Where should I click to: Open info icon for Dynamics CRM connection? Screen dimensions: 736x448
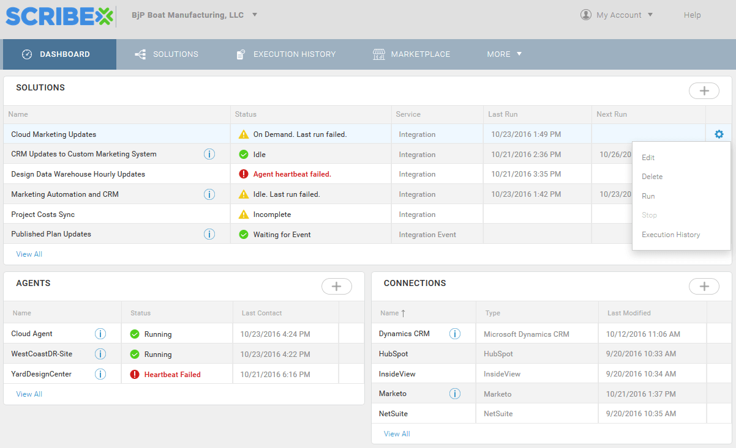(455, 334)
